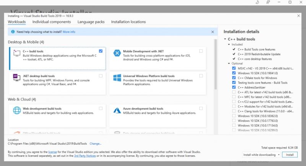This screenshot has width=306, height=166.
Task: Check Windows 10 SDK (10.0.17134.0)
Action: 234,125
